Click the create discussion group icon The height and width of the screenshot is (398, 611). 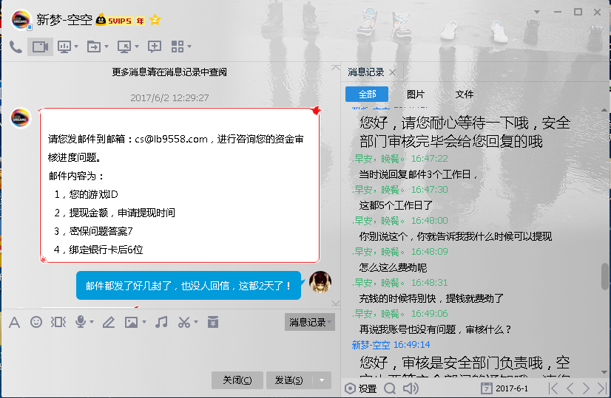coord(155,47)
